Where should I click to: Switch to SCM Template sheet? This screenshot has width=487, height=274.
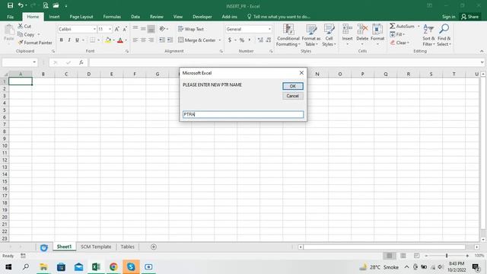coord(96,247)
